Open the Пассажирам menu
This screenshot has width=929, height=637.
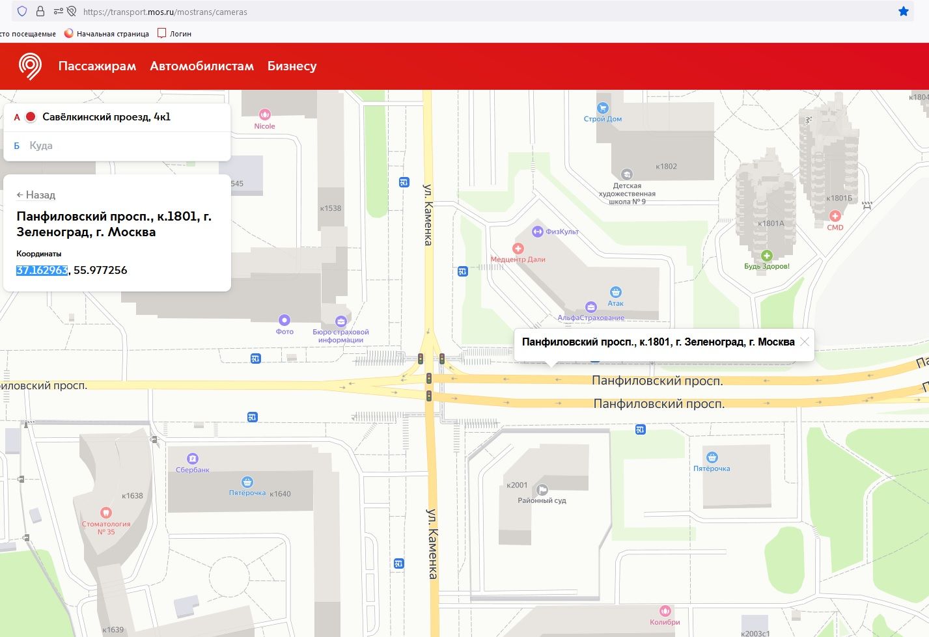97,66
